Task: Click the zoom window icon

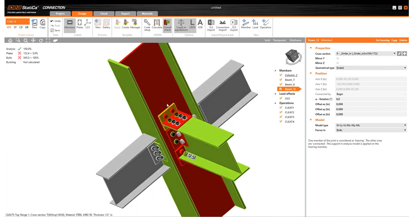Action: click(x=18, y=40)
